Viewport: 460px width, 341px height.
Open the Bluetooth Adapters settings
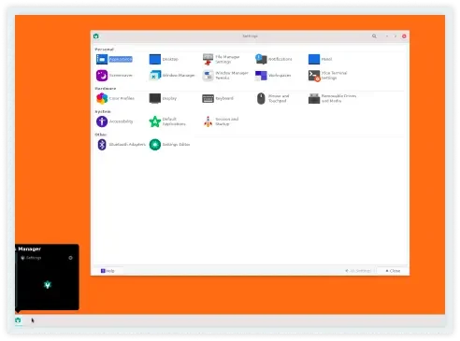pyautogui.click(x=121, y=145)
